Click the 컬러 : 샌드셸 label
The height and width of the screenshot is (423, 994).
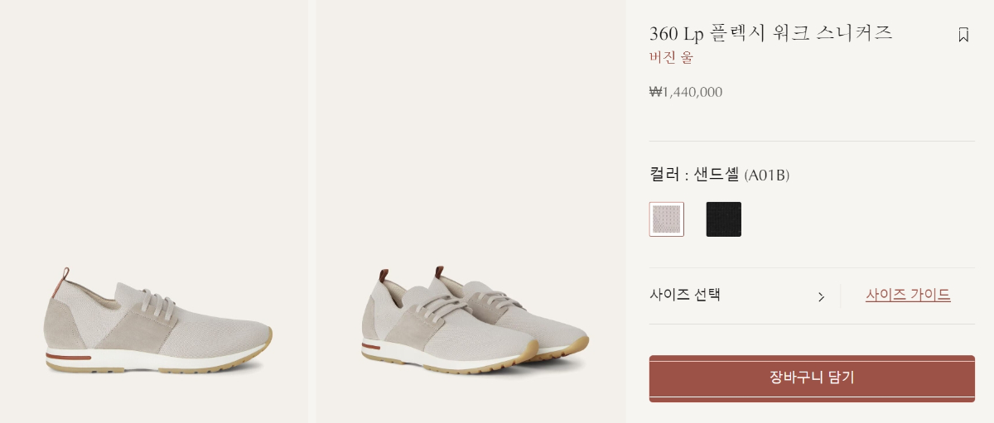coord(694,175)
